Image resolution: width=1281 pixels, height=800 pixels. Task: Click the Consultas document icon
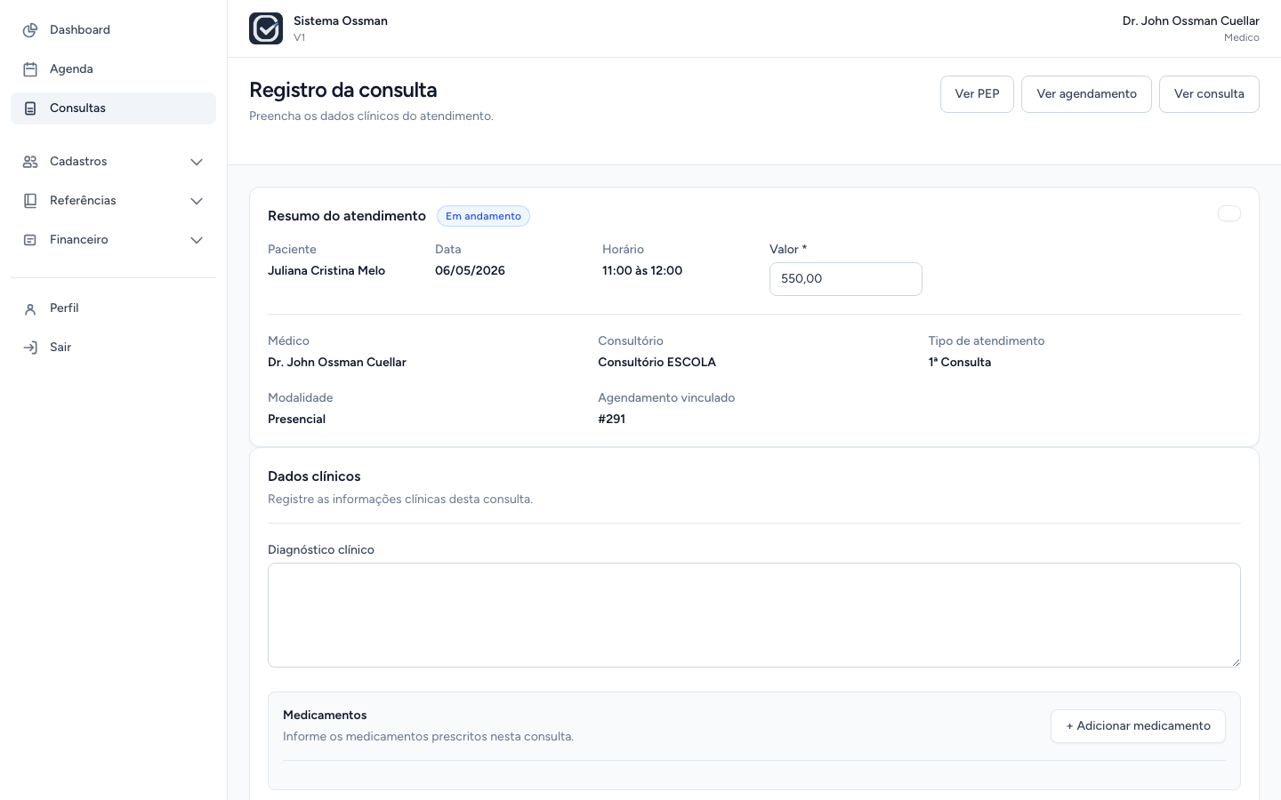pos(30,108)
